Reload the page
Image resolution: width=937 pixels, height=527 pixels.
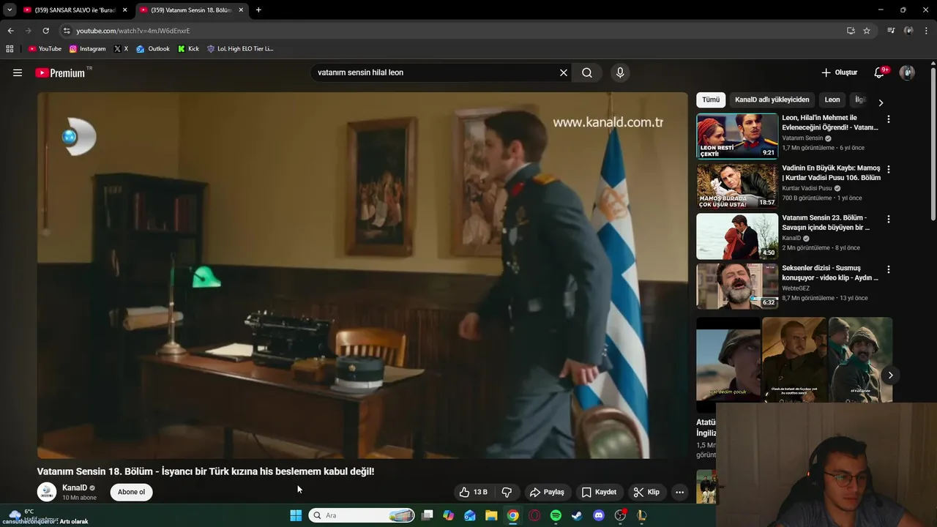[45, 31]
